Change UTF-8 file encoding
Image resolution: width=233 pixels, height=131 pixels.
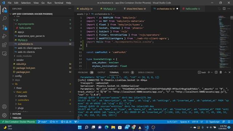point(195,122)
